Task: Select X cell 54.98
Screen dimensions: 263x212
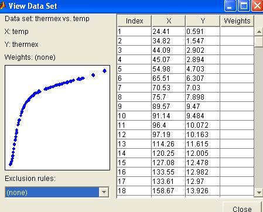Action: point(168,69)
